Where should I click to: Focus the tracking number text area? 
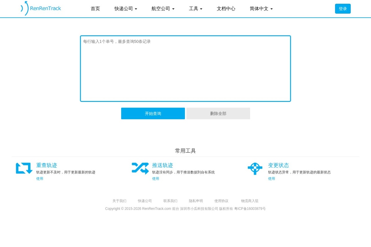[x=185, y=69]
